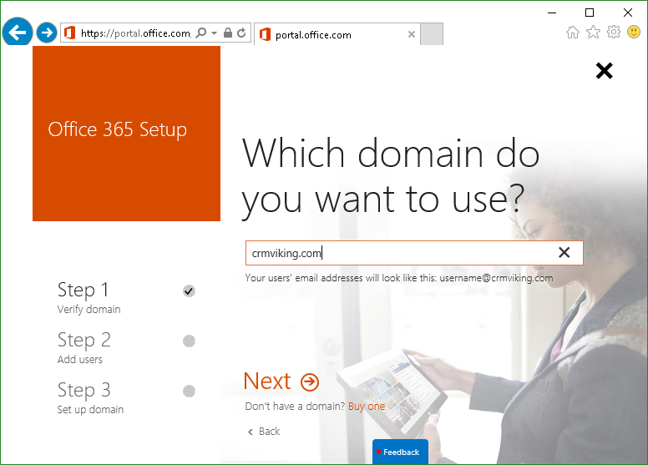Click the Next link text
Screen dimensions: 648x465
click(x=267, y=381)
